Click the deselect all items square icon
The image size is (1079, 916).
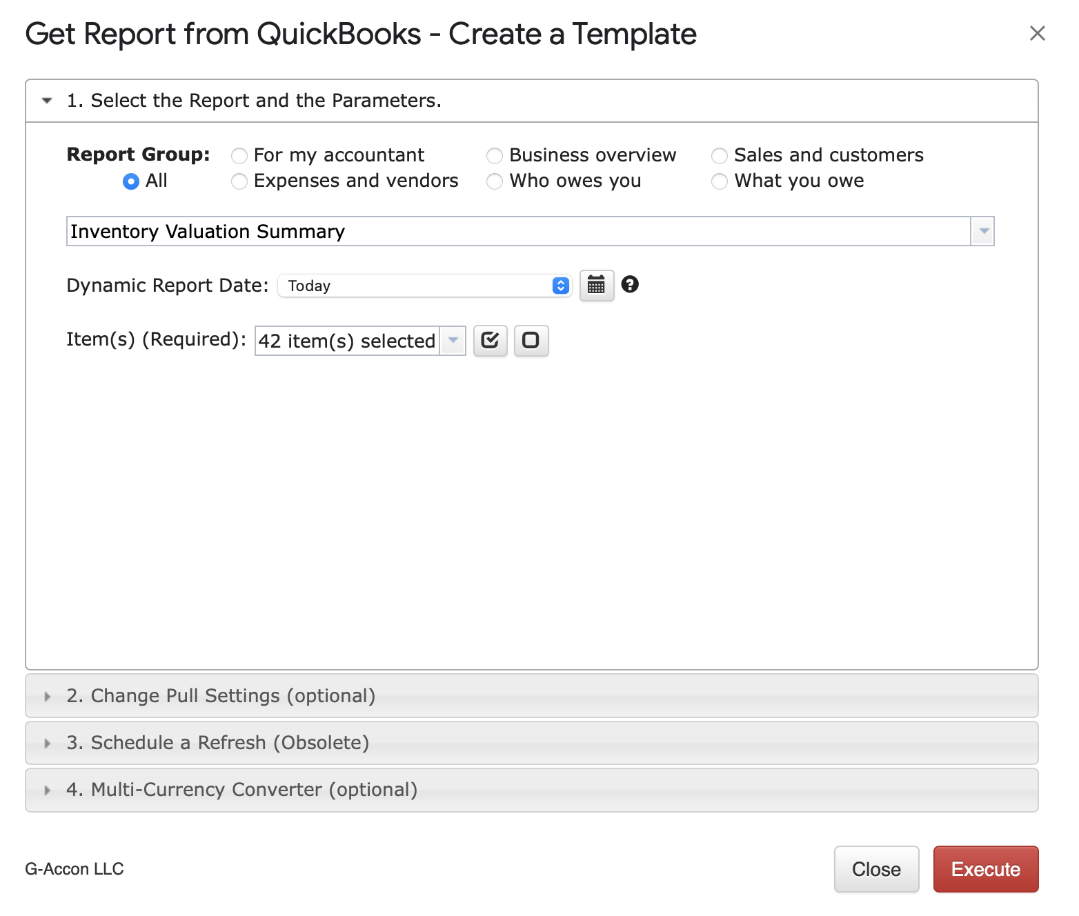tap(531, 341)
